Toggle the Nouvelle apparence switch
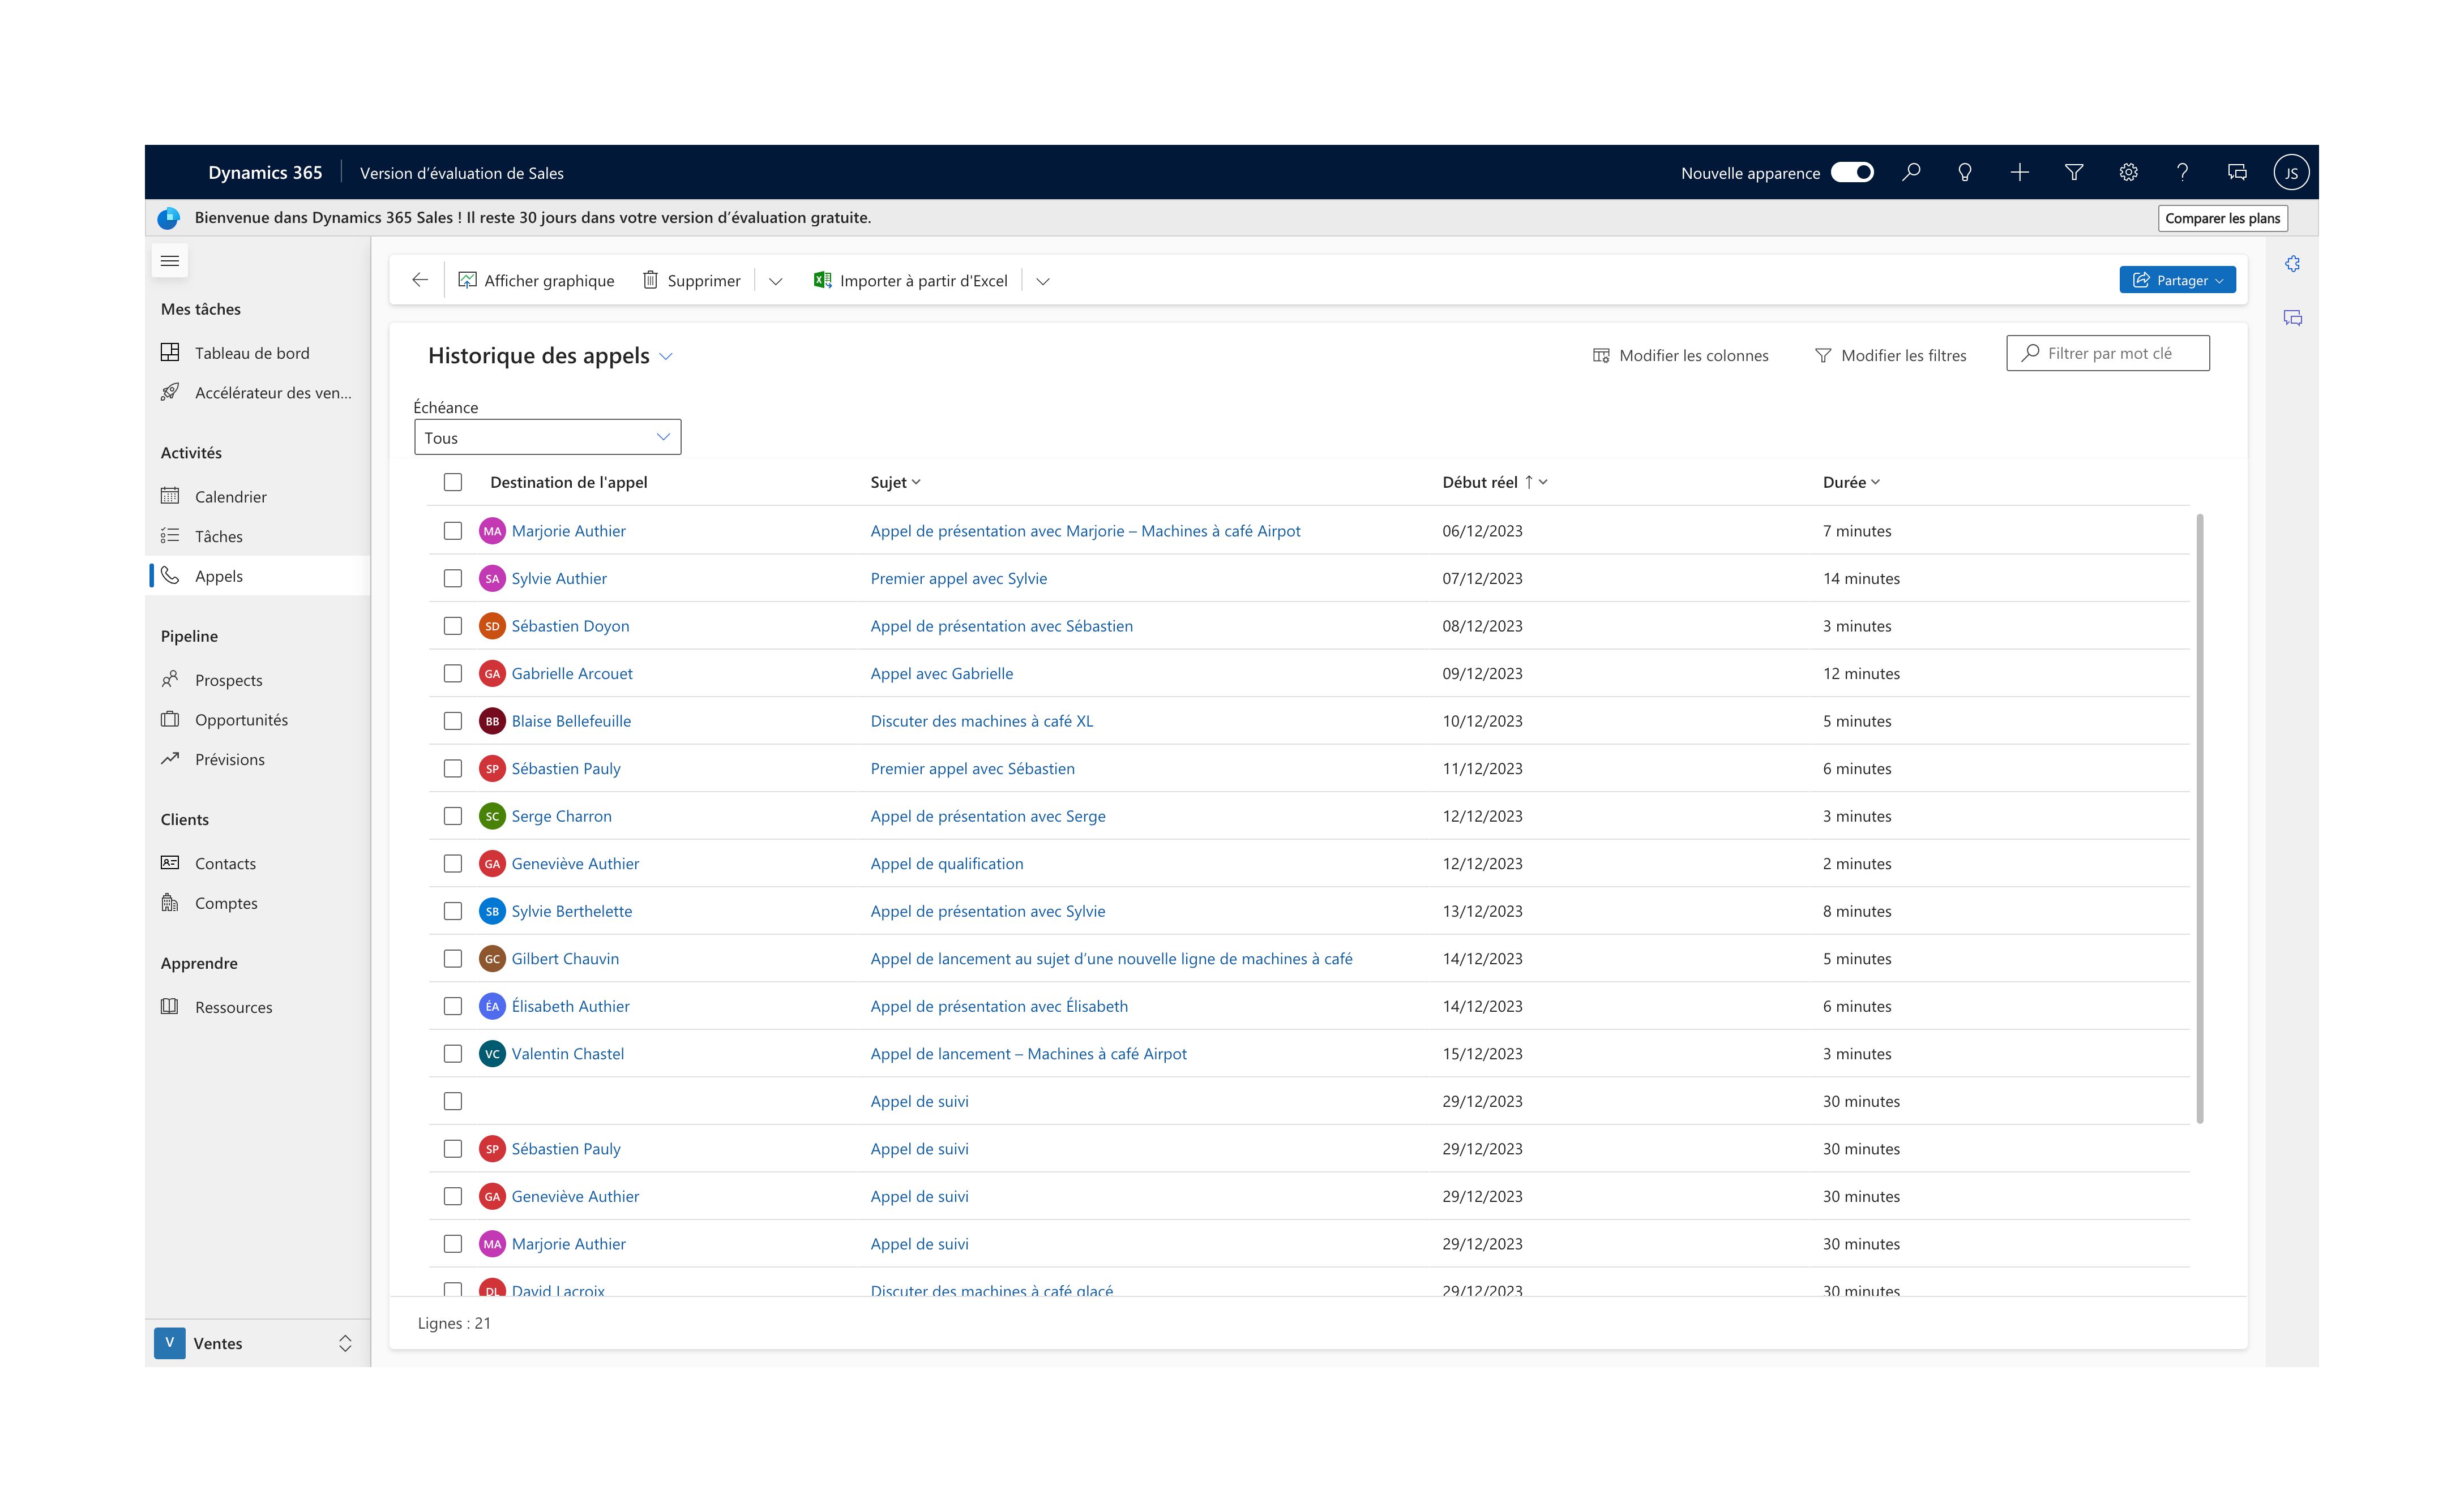The height and width of the screenshot is (1512, 2464). [x=1852, y=172]
